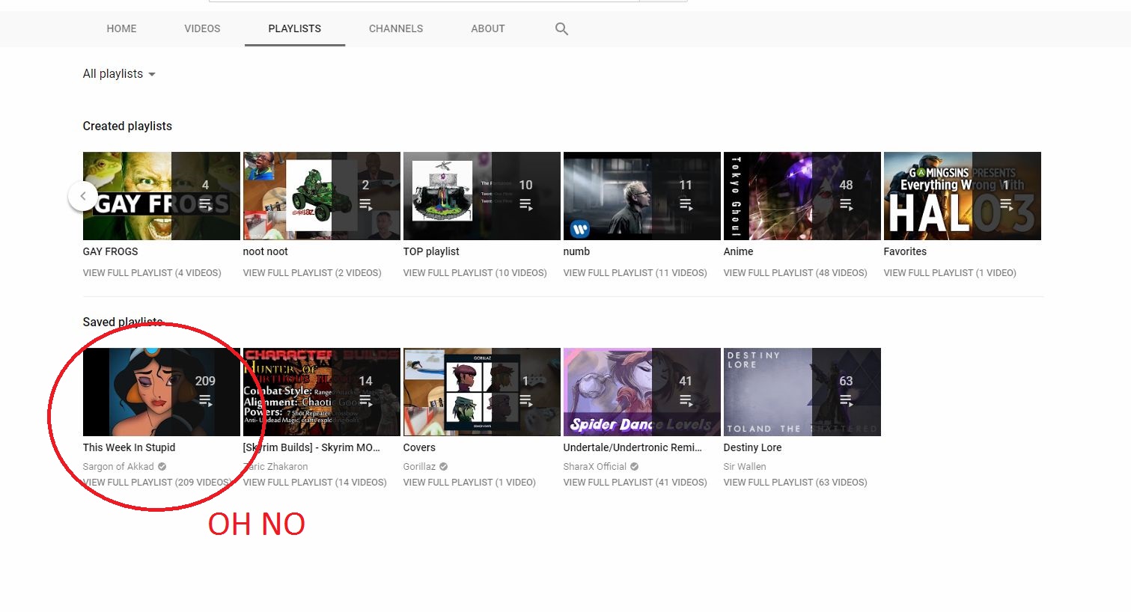Select the PLAYLISTS tab
Viewport: 1131px width, 612px height.
coord(295,28)
